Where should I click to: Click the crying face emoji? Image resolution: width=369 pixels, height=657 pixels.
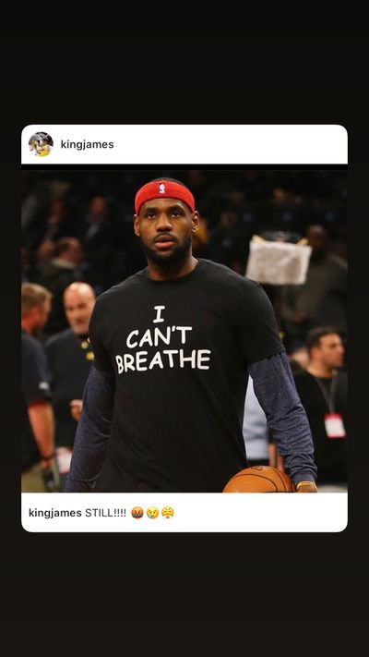point(152,513)
